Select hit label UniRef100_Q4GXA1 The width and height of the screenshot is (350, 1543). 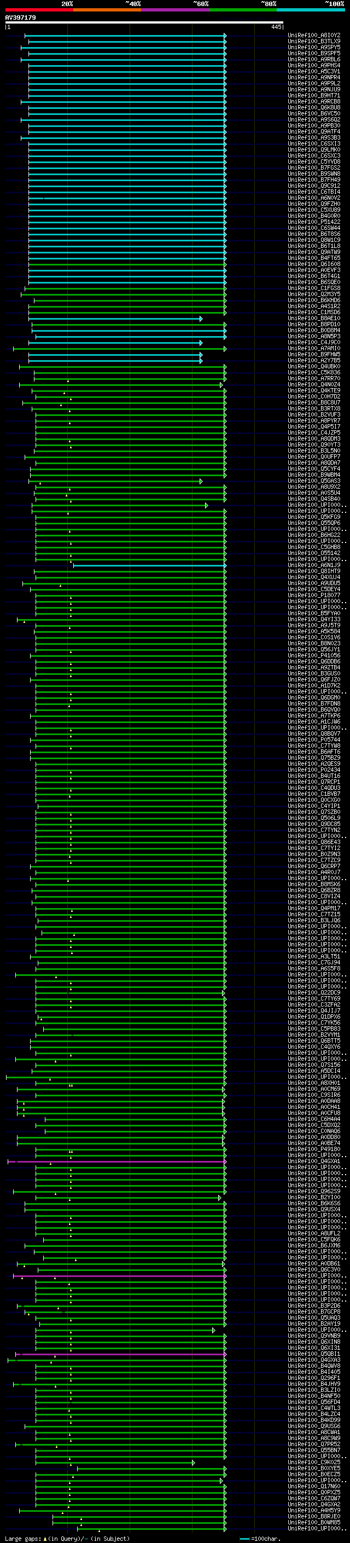point(313,1161)
